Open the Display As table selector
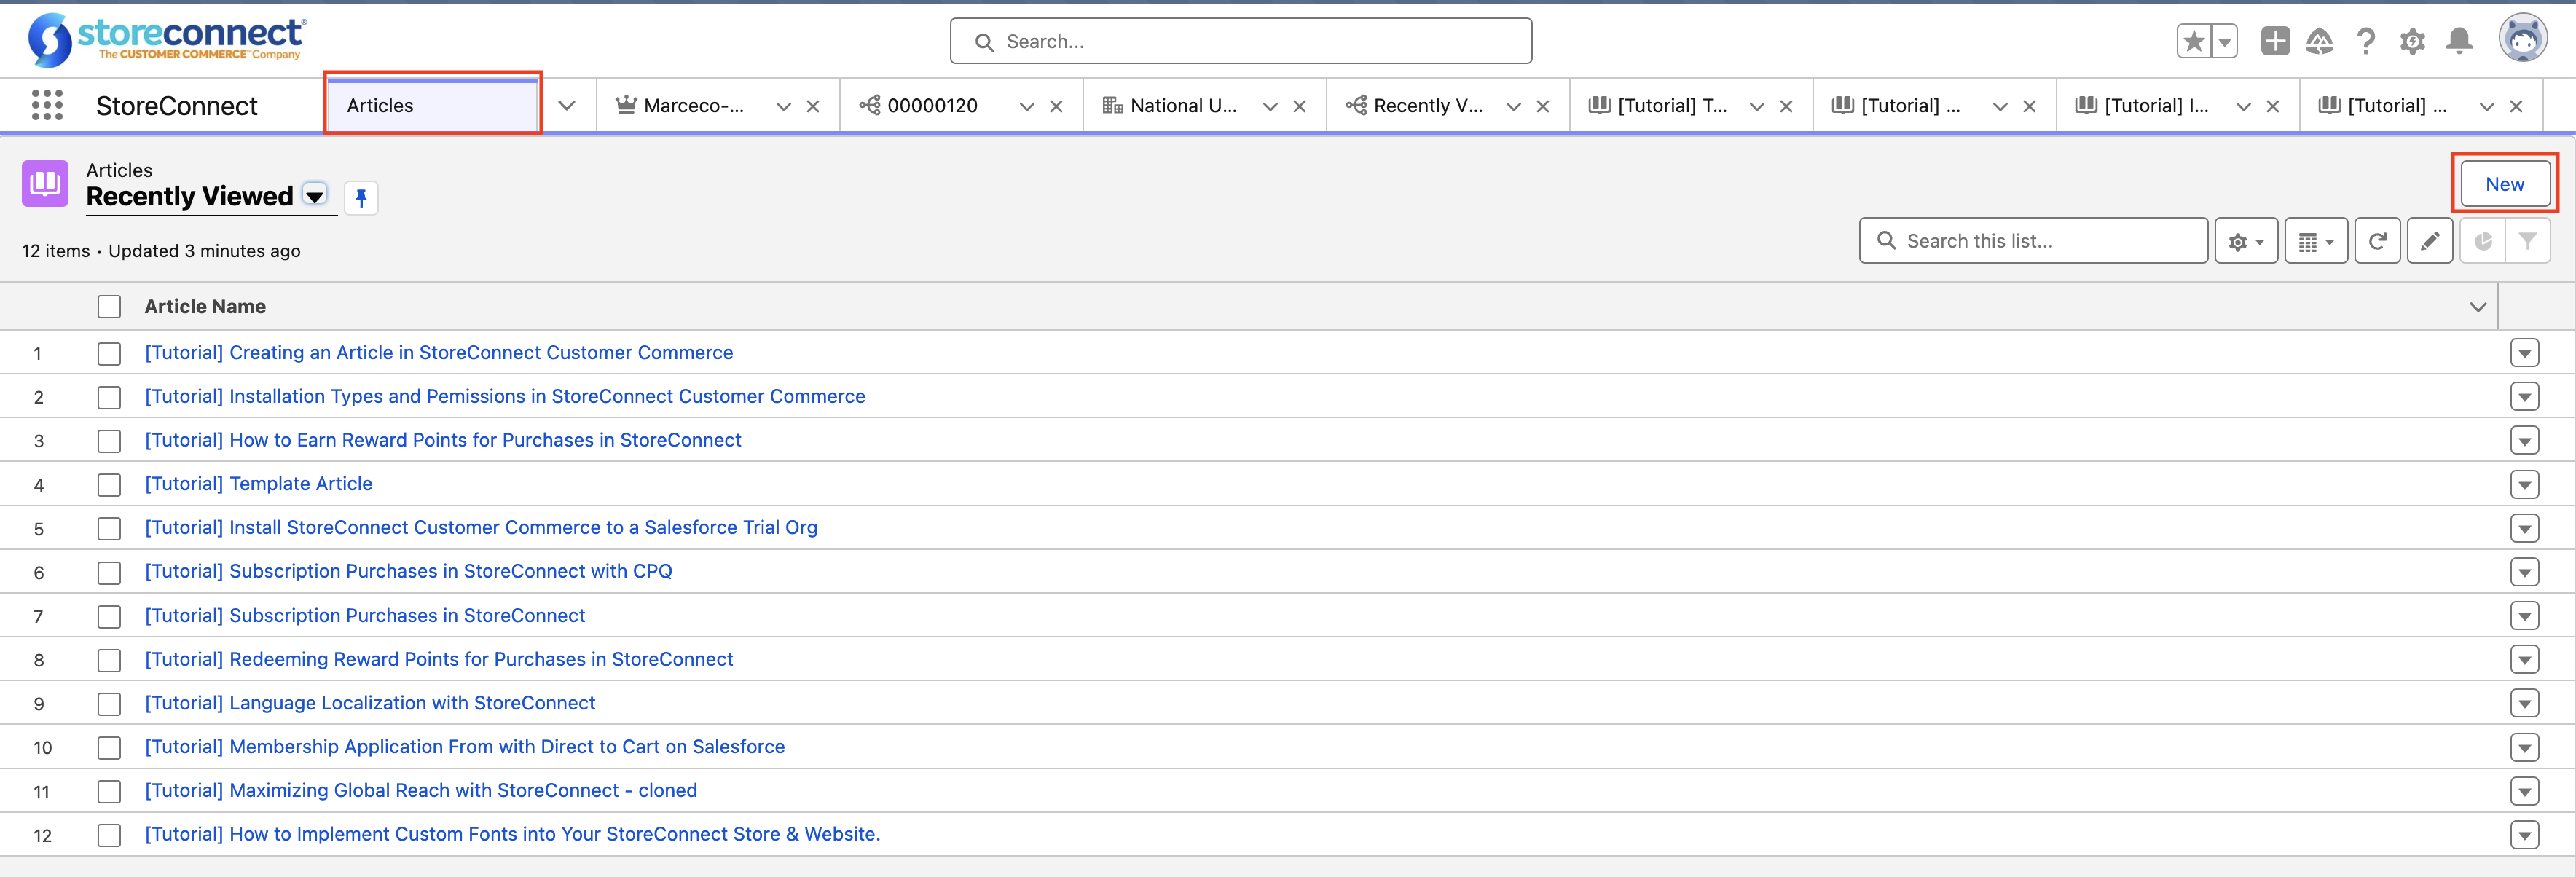The image size is (2576, 877). coord(2315,241)
